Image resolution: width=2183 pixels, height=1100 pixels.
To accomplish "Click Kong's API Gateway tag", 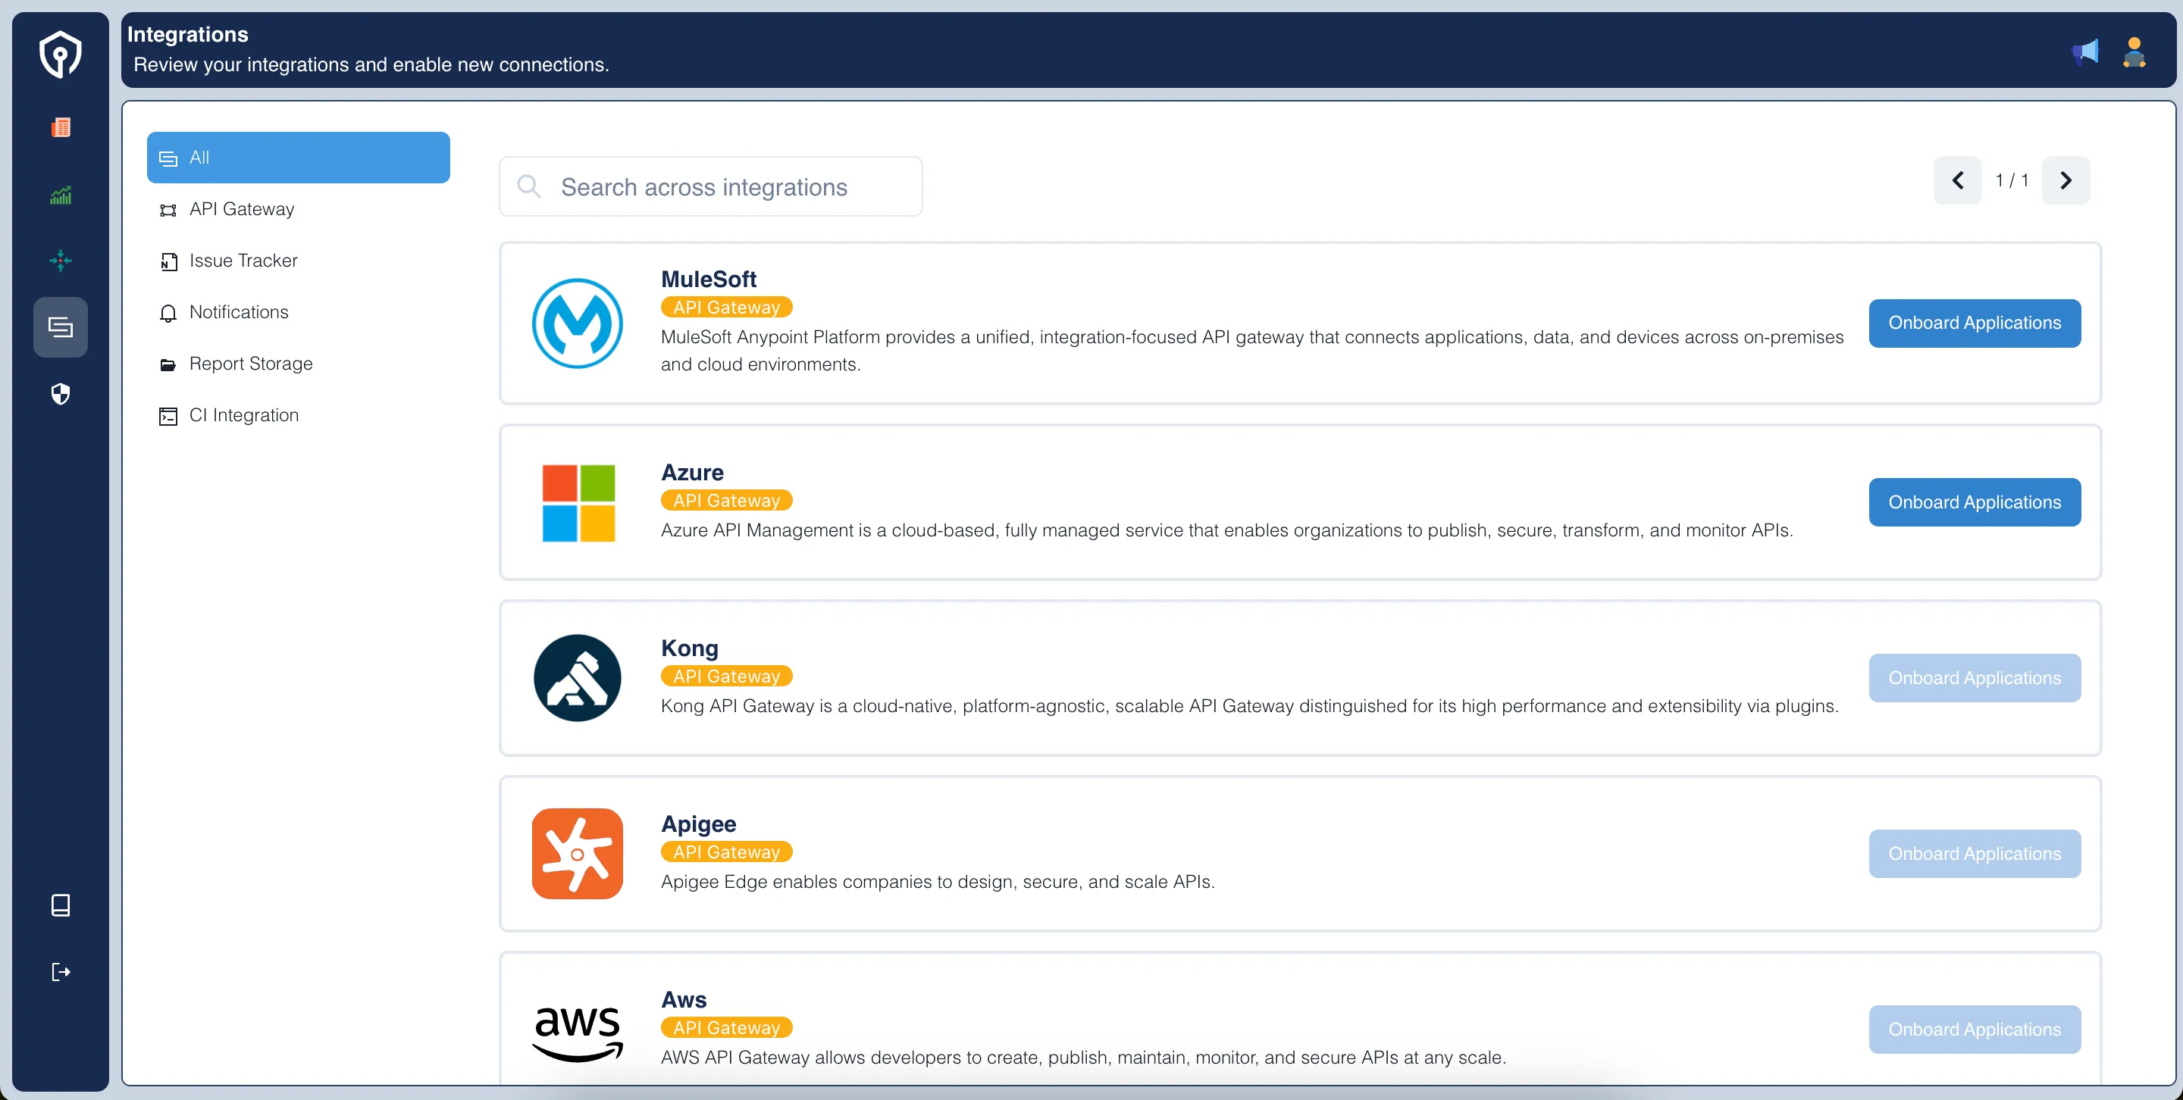I will click(726, 676).
